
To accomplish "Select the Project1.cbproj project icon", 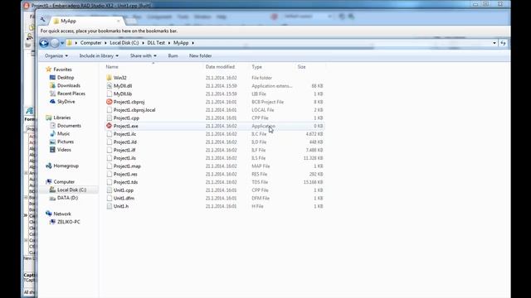I will click(109, 102).
